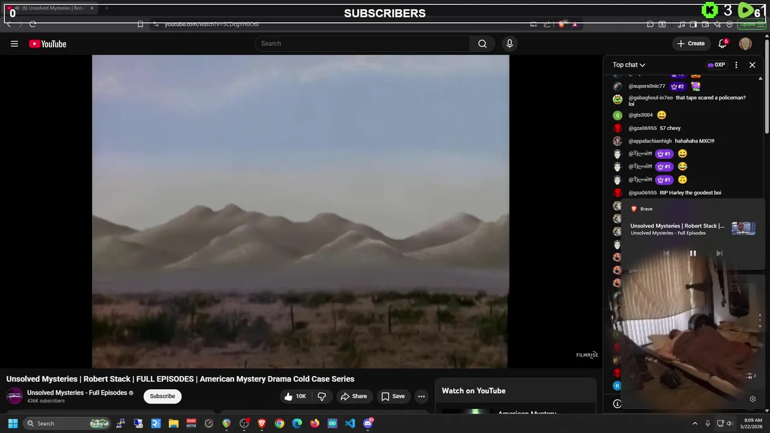The image size is (770, 433).
Task: Pause playback in Brave media popup
Action: [x=692, y=253]
